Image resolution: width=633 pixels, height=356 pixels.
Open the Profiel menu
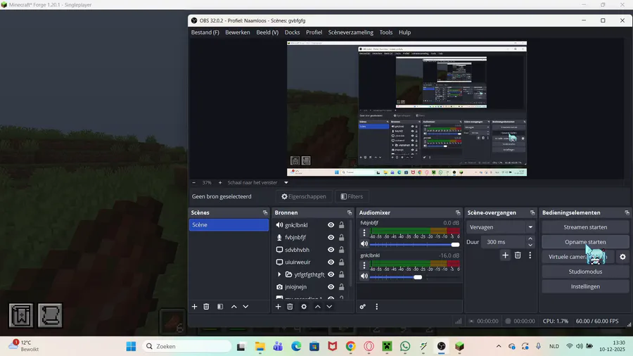click(x=314, y=32)
